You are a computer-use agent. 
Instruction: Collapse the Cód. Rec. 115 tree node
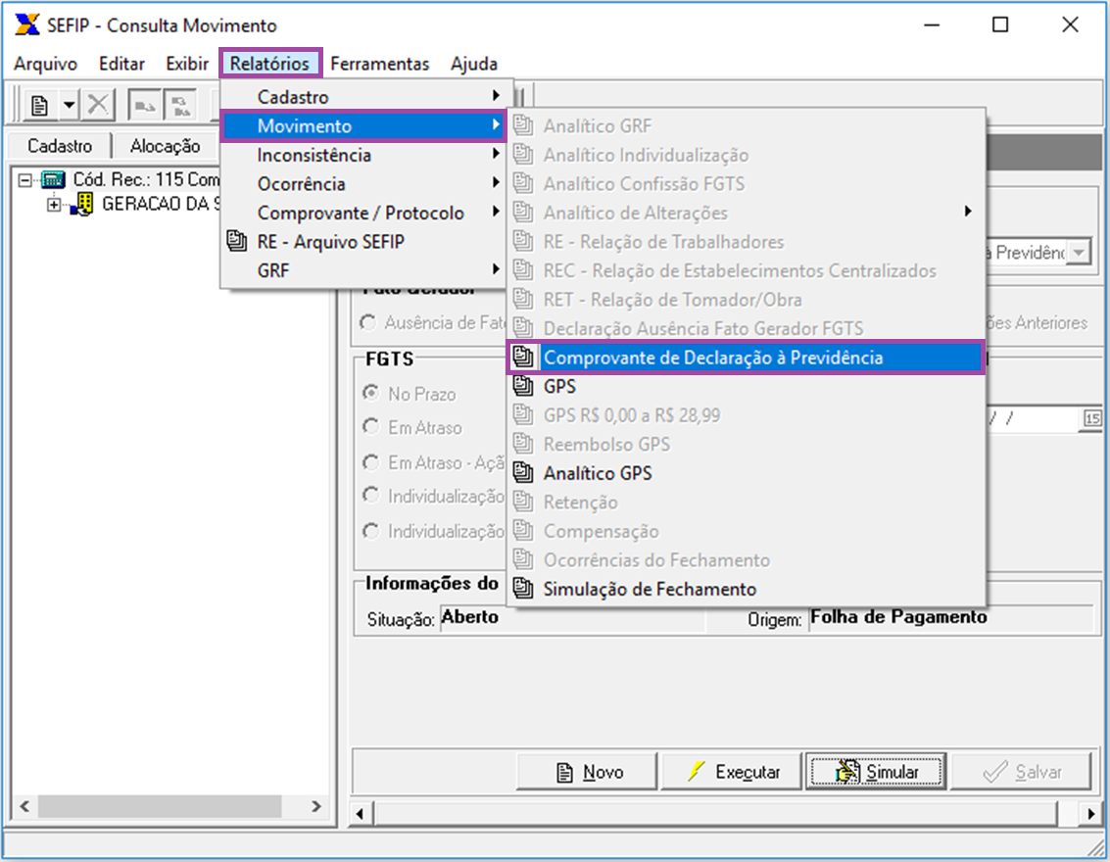click(25, 180)
